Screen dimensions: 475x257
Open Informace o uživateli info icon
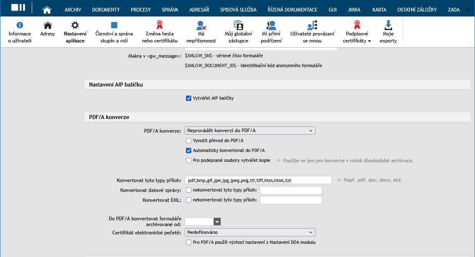[x=20, y=26]
